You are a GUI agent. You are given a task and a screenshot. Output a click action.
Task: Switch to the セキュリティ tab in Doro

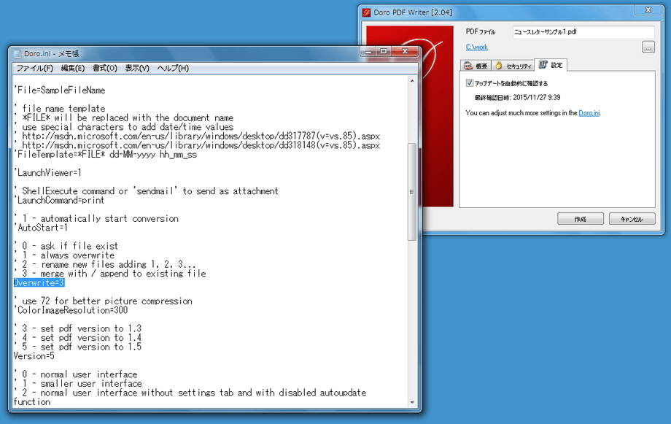[x=513, y=66]
